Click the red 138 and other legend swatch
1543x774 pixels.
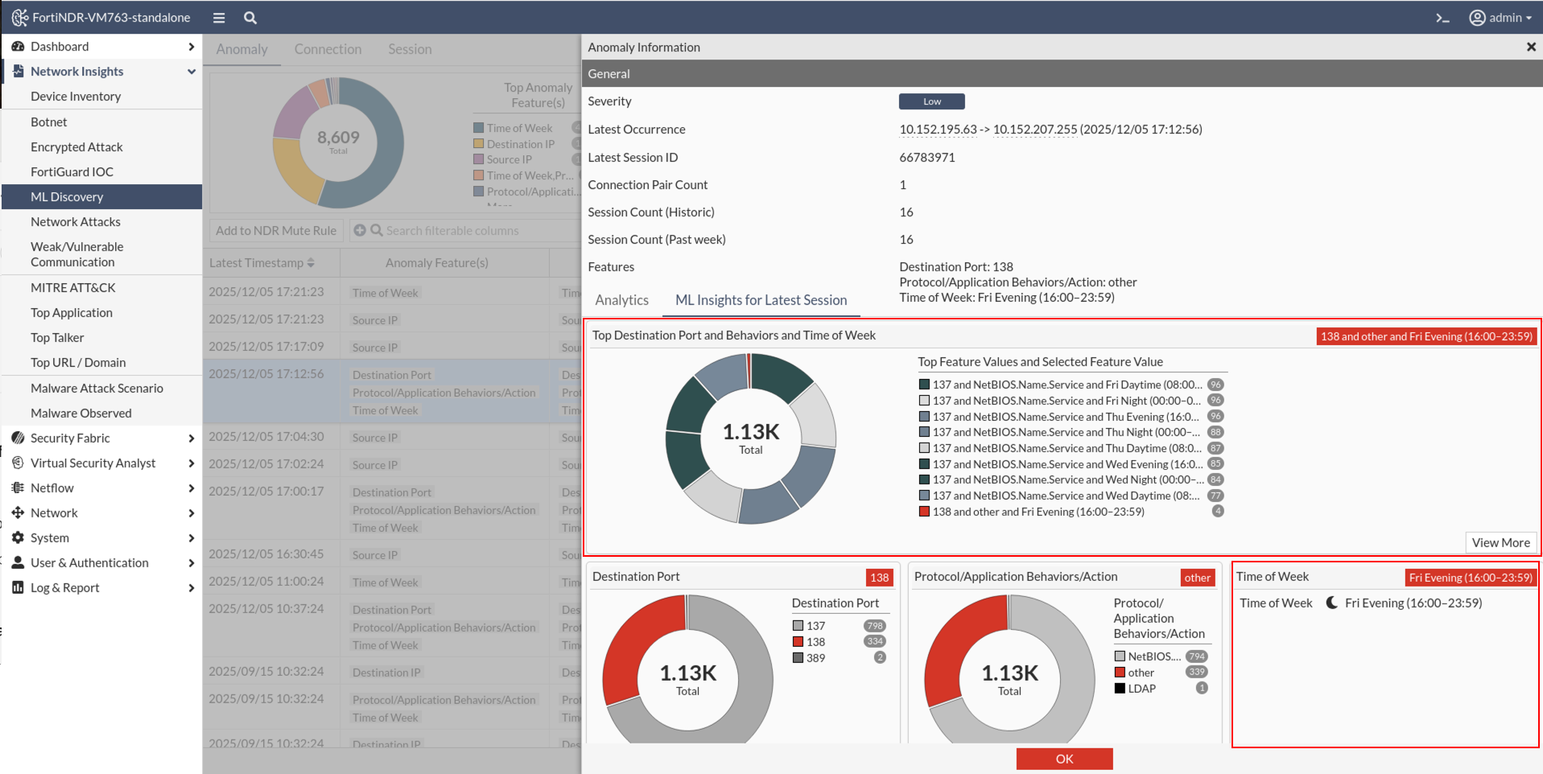click(x=925, y=512)
